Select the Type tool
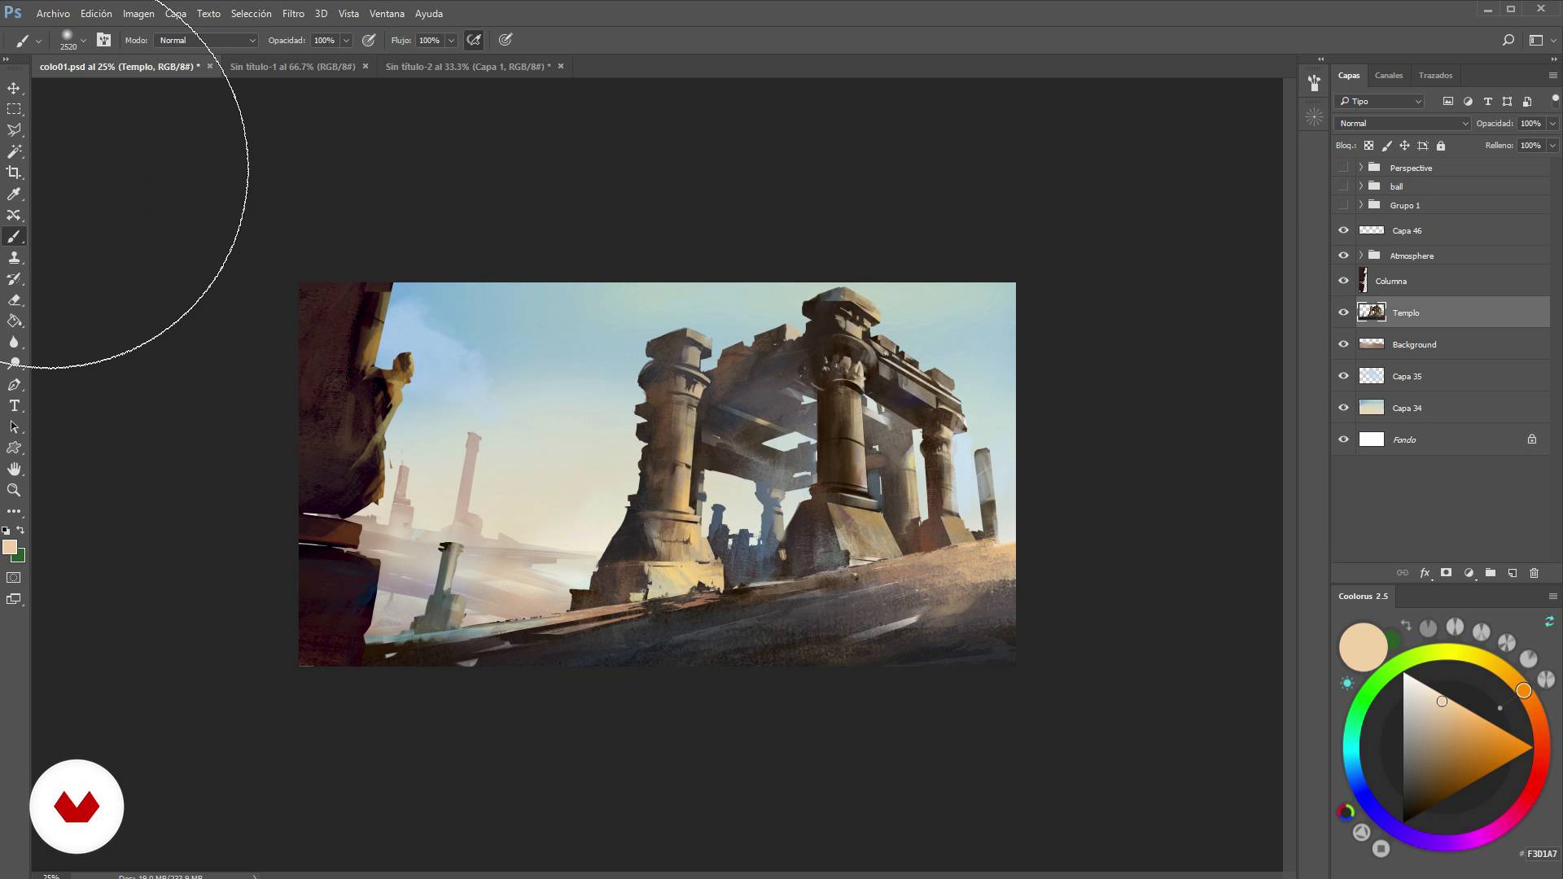This screenshot has width=1563, height=879. [x=14, y=406]
